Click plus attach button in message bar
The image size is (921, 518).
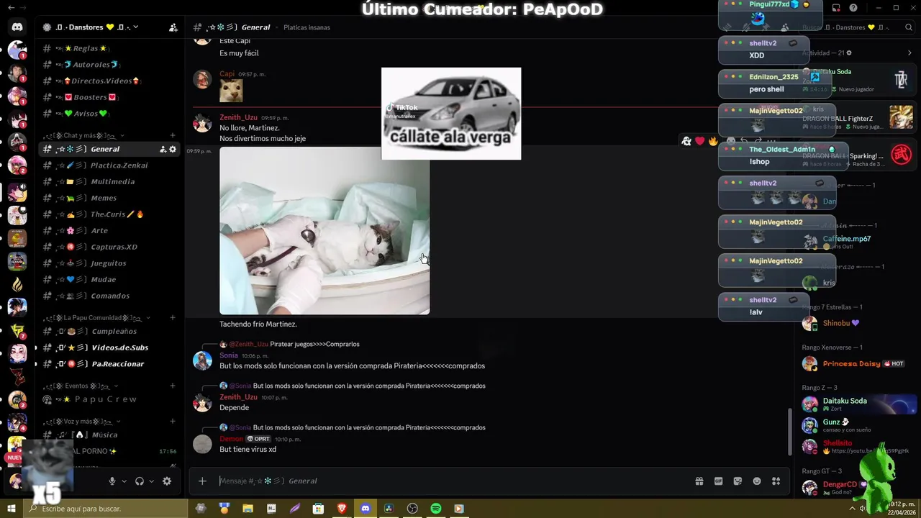pos(202,481)
